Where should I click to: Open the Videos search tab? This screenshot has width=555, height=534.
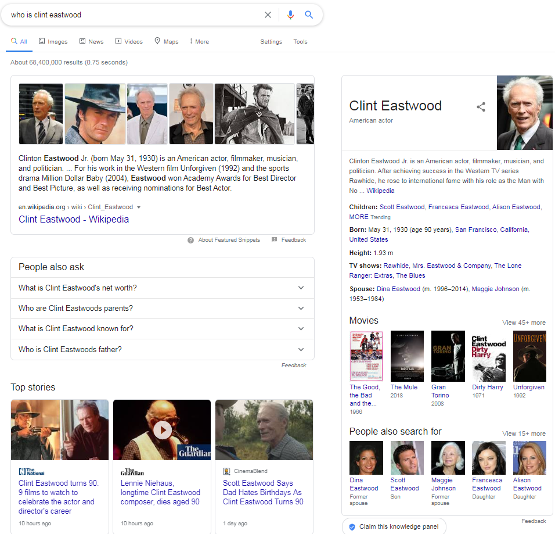129,42
